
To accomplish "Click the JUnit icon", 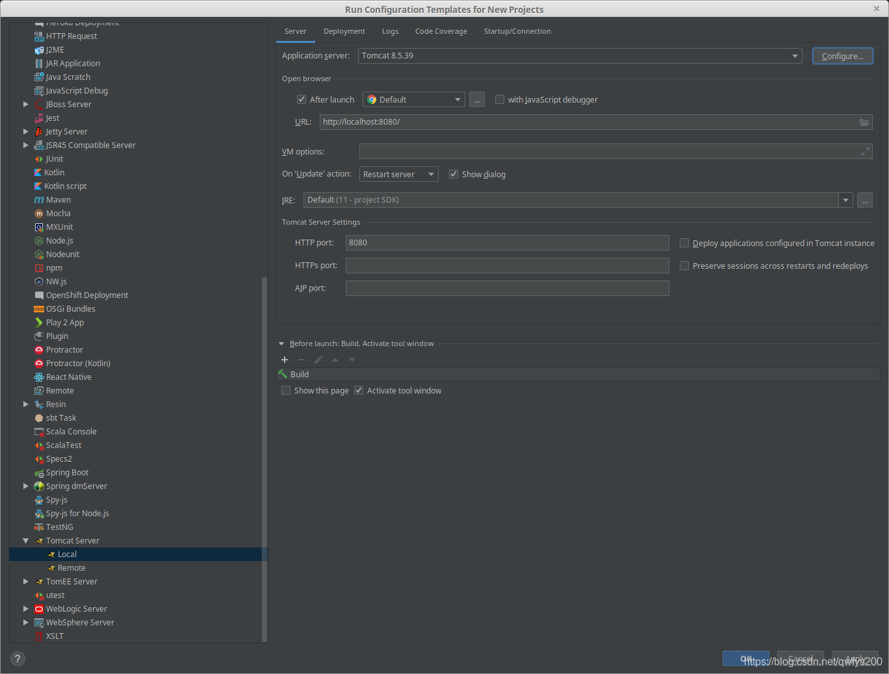I will (39, 159).
